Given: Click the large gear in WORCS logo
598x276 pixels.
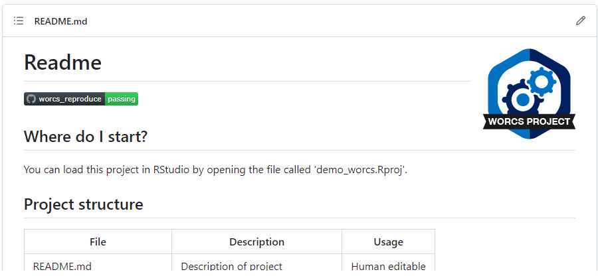Looking at the screenshot, I should click(x=522, y=99).
